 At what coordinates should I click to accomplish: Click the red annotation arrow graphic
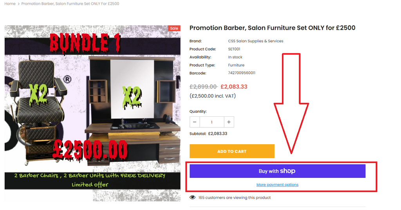[x=291, y=103]
